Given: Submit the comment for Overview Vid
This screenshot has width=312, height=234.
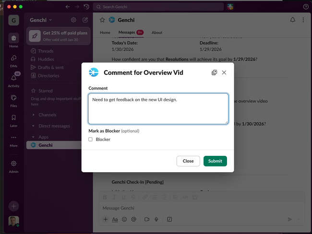Looking at the screenshot, I should pyautogui.click(x=215, y=161).
